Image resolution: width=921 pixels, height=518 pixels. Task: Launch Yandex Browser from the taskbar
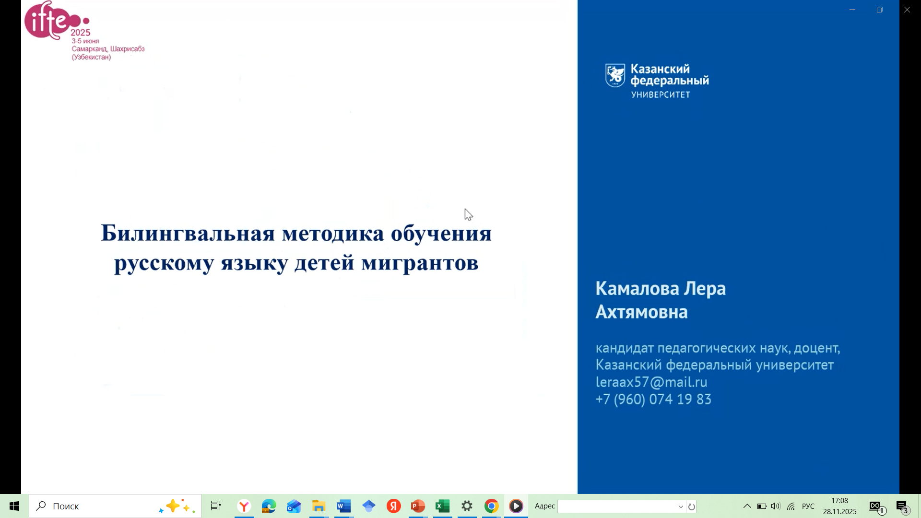coord(244,506)
